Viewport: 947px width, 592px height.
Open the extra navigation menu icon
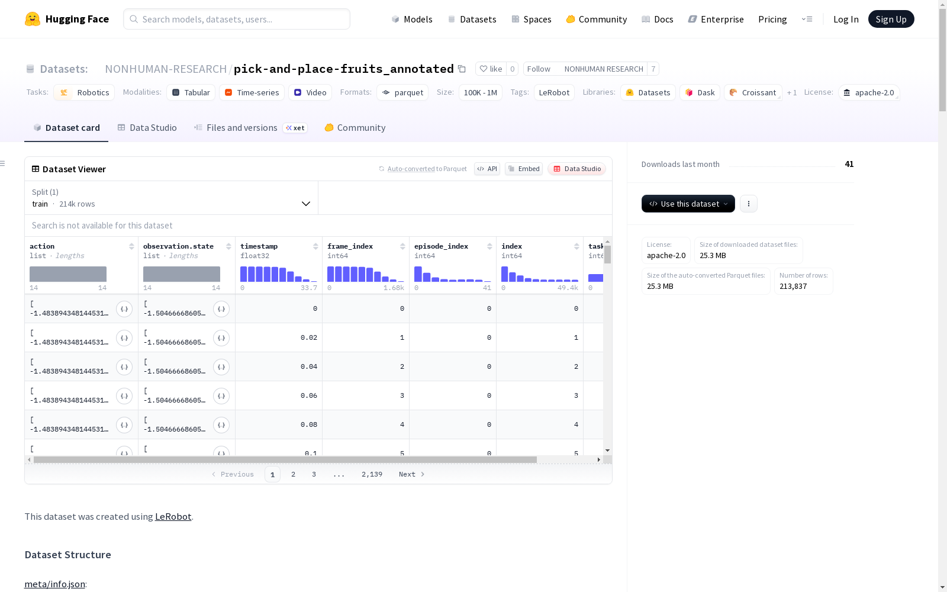tap(807, 19)
